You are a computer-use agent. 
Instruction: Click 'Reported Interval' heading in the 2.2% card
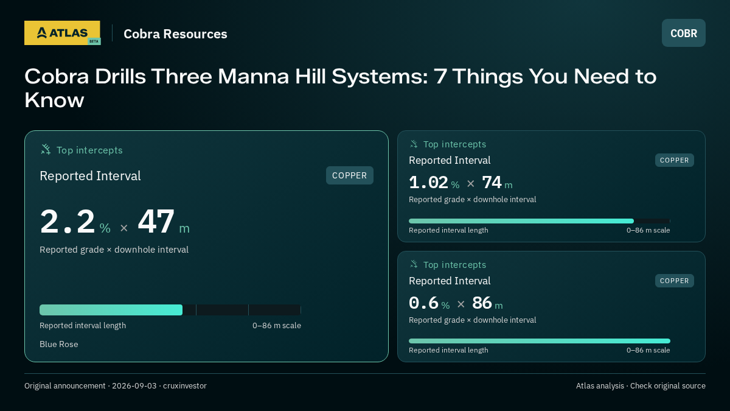tap(90, 176)
